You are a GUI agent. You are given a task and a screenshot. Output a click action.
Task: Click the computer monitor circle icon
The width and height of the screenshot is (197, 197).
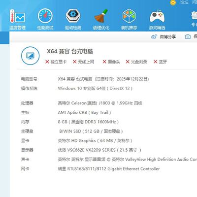coord(30,56)
